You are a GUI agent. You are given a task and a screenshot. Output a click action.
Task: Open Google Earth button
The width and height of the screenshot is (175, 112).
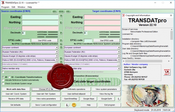click(106, 99)
